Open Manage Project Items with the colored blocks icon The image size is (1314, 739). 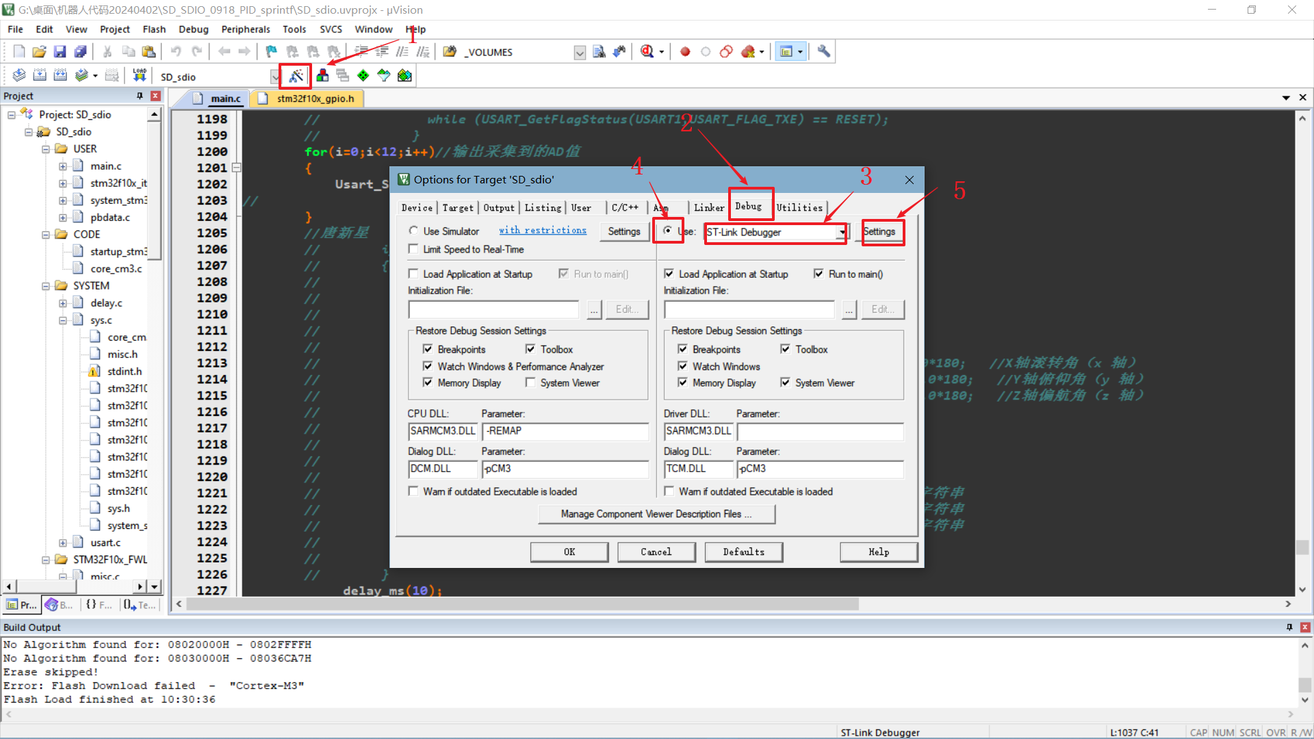pyautogui.click(x=322, y=75)
